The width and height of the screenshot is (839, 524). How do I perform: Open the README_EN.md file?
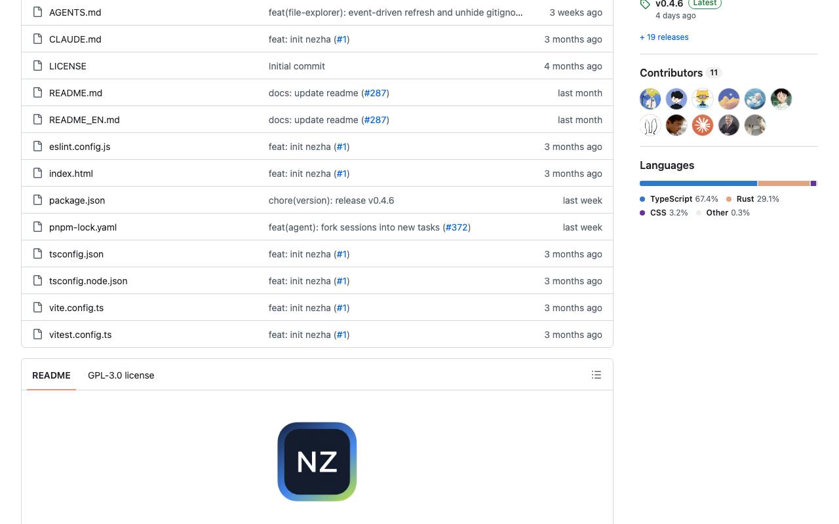[85, 120]
